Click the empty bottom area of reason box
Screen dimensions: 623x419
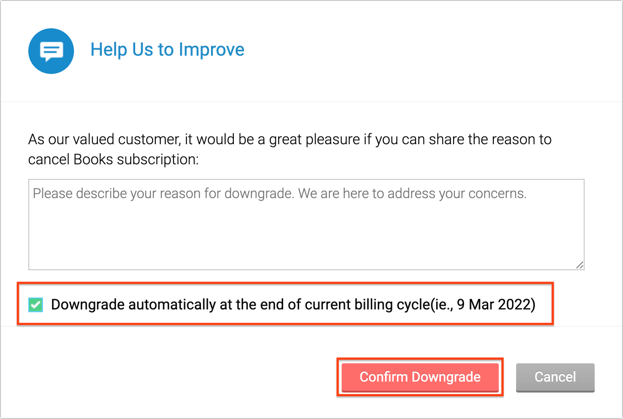point(306,246)
